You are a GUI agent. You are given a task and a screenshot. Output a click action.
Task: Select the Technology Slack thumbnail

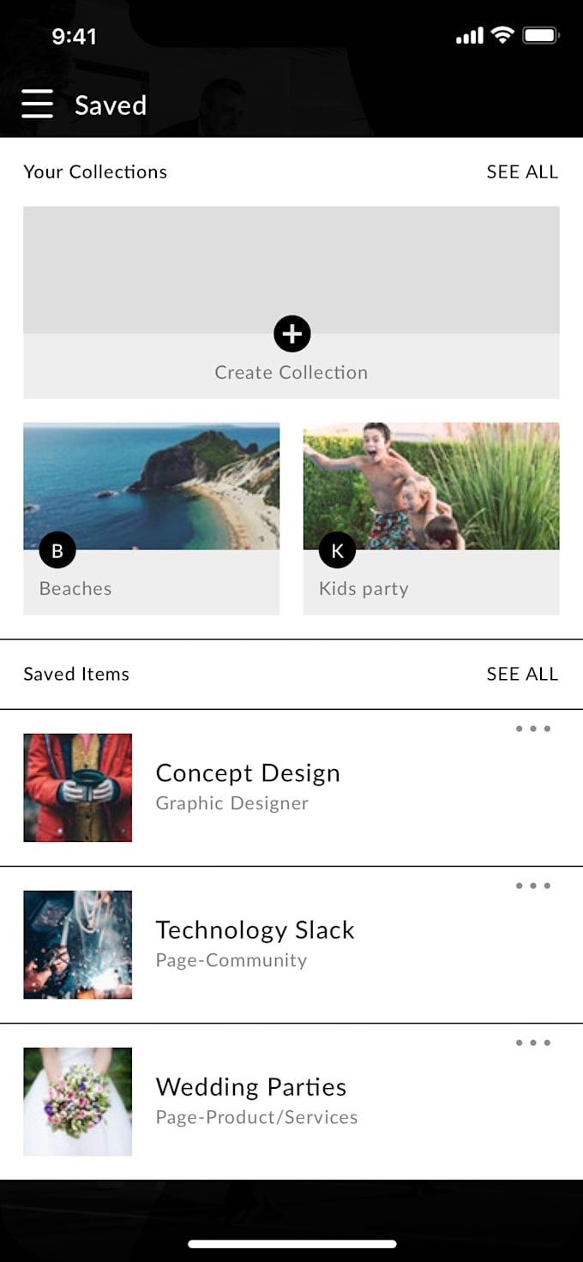point(78,945)
